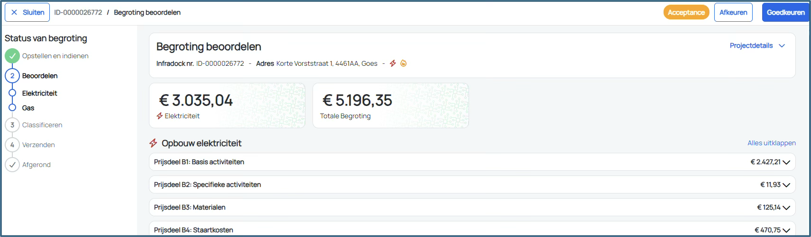Click the Afkeuren button
This screenshot has width=811, height=237.
point(733,12)
